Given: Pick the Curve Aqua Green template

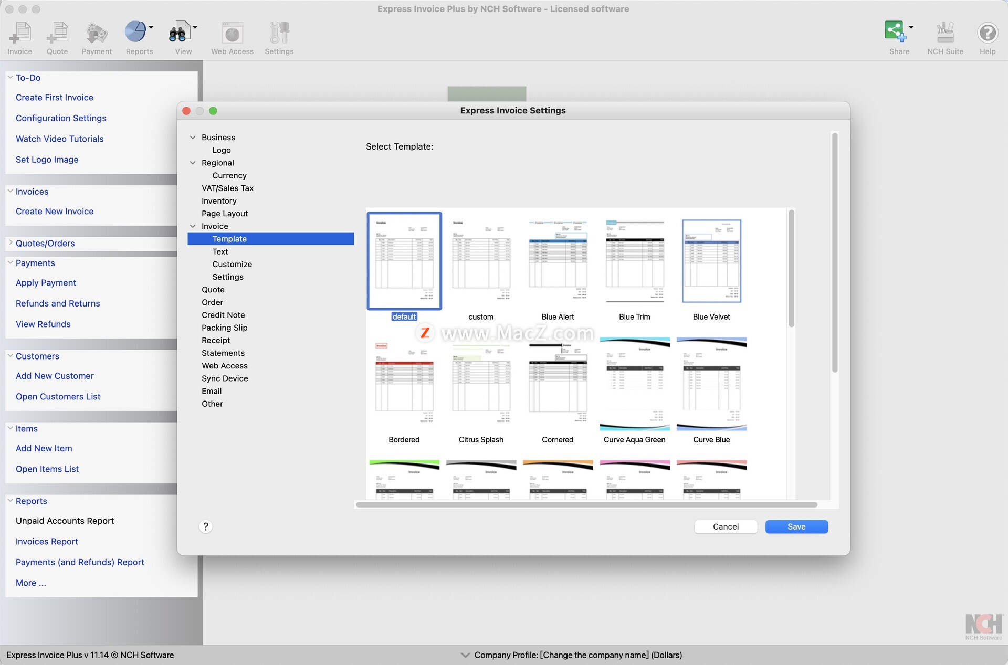Looking at the screenshot, I should tap(634, 384).
